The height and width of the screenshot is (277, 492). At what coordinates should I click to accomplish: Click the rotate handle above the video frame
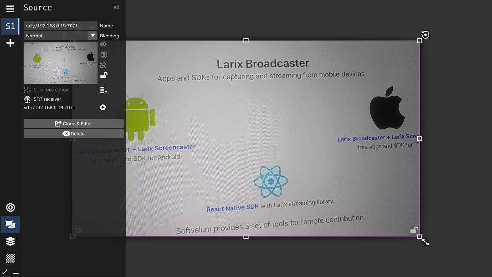click(425, 35)
